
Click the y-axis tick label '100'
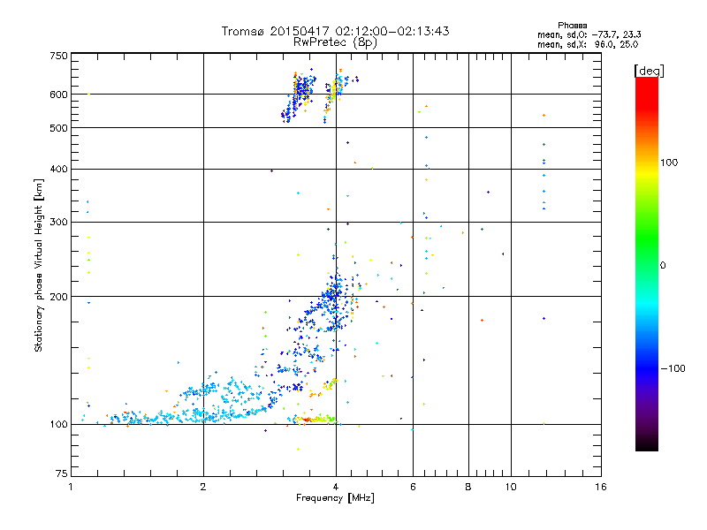tap(58, 424)
